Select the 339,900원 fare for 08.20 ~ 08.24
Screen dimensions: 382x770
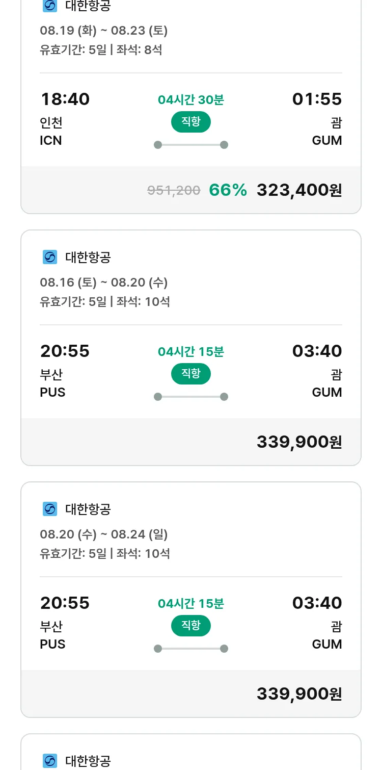tap(299, 694)
